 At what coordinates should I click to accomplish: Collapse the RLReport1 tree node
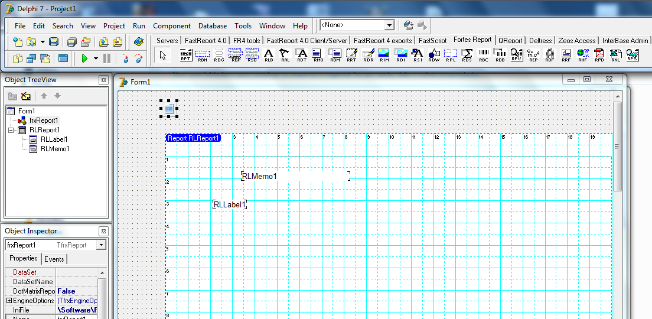pyautogui.click(x=11, y=130)
